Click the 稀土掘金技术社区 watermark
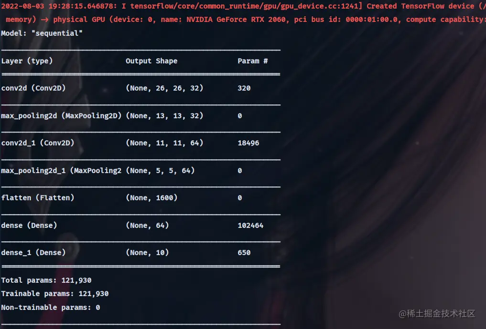486x329 pixels. (x=437, y=314)
